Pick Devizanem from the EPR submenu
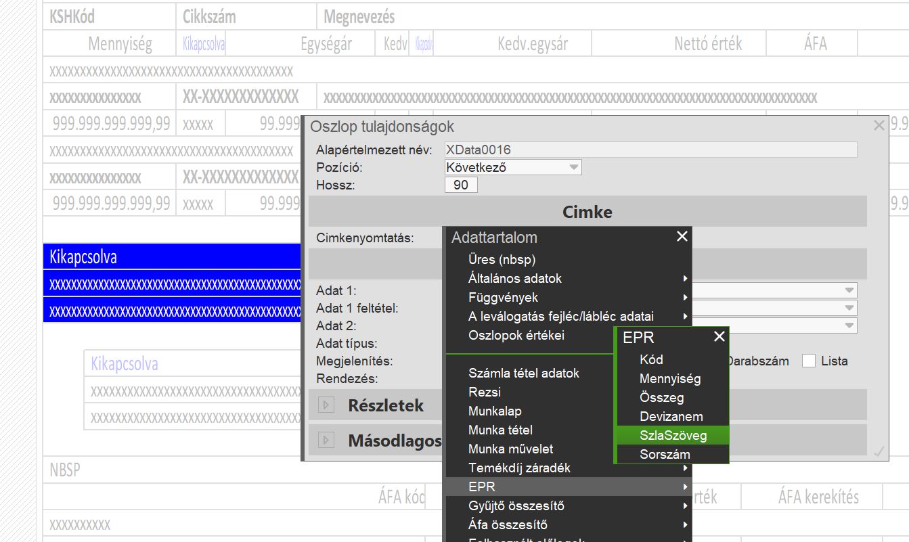 coord(672,416)
